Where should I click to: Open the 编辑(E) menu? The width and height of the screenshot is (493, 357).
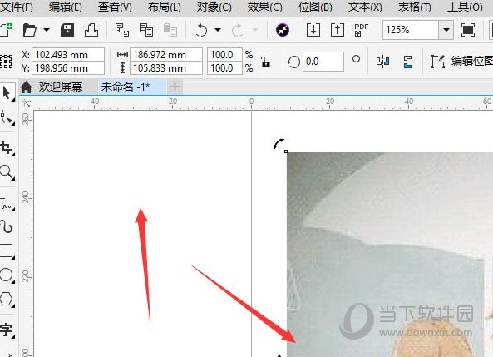pyautogui.click(x=66, y=7)
